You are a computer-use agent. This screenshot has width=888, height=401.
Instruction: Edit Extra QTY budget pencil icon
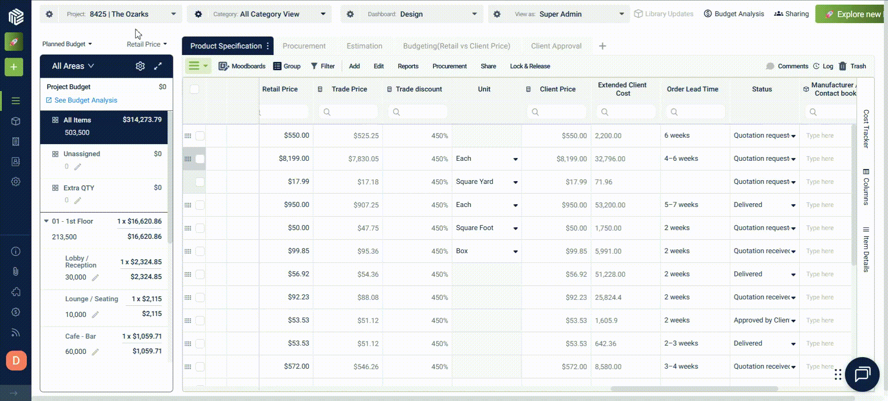(x=78, y=200)
